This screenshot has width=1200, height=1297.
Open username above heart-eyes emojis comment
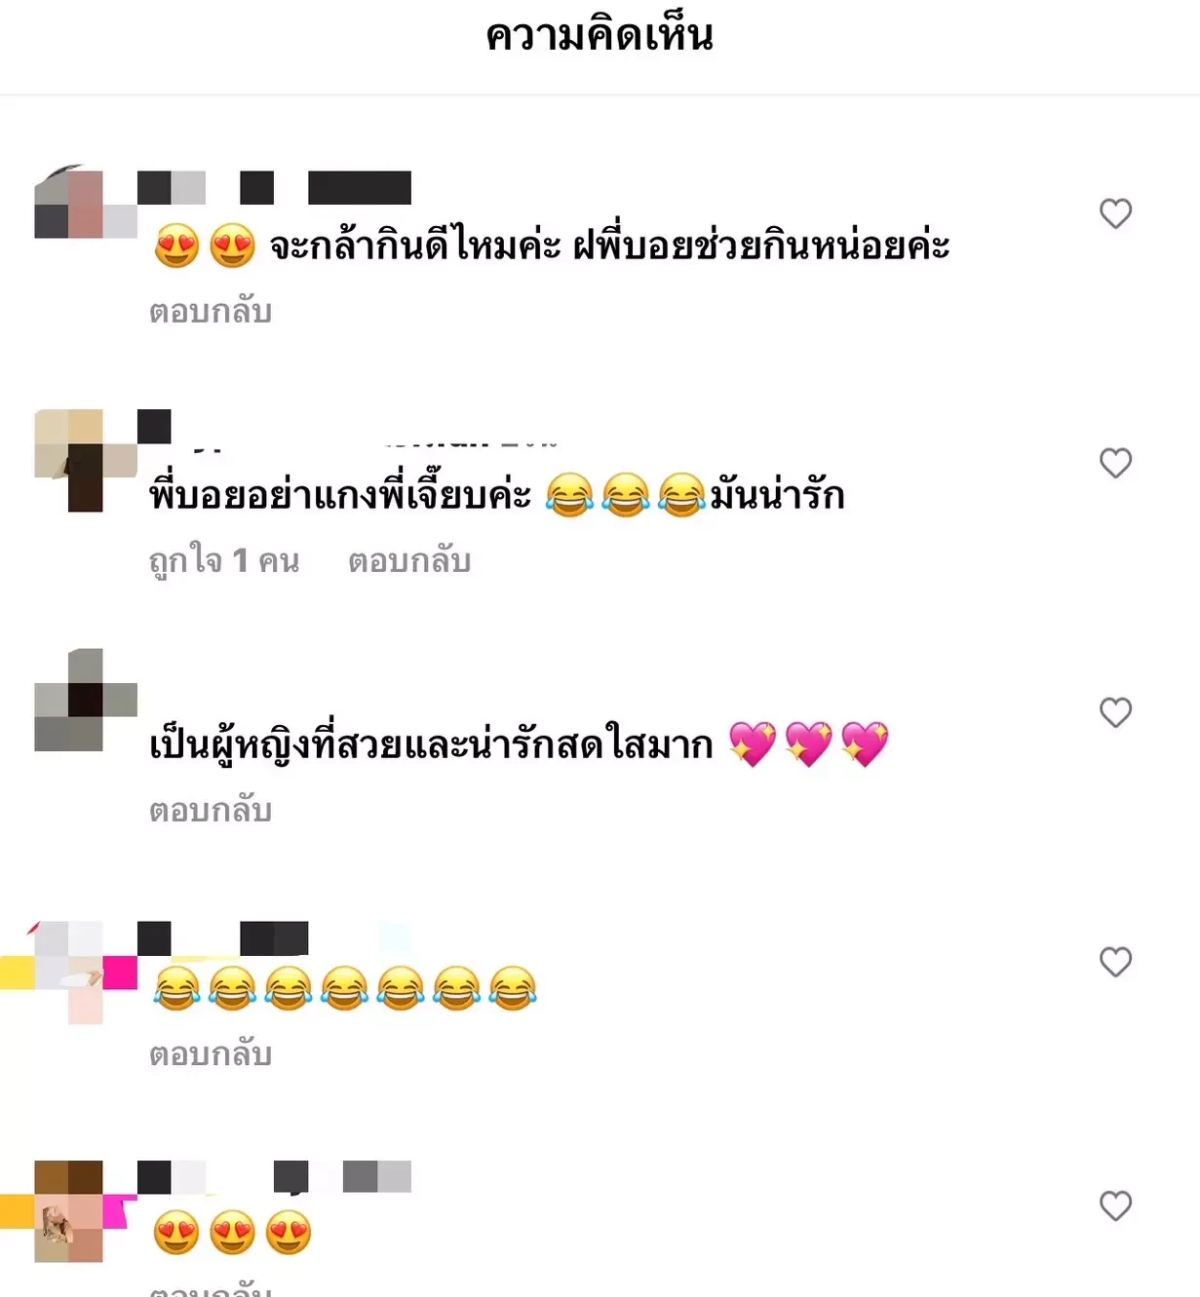tap(274, 1177)
